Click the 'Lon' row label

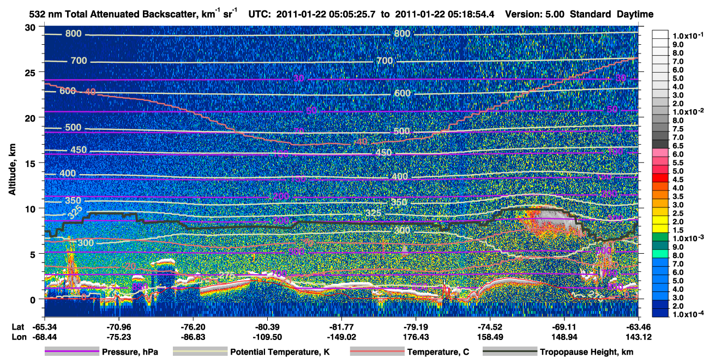pos(18,337)
